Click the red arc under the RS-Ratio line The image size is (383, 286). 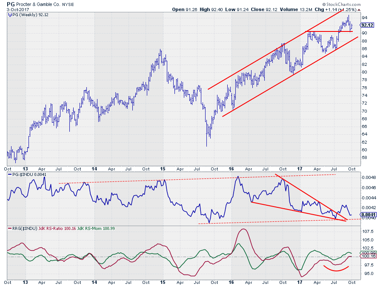tap(336, 269)
